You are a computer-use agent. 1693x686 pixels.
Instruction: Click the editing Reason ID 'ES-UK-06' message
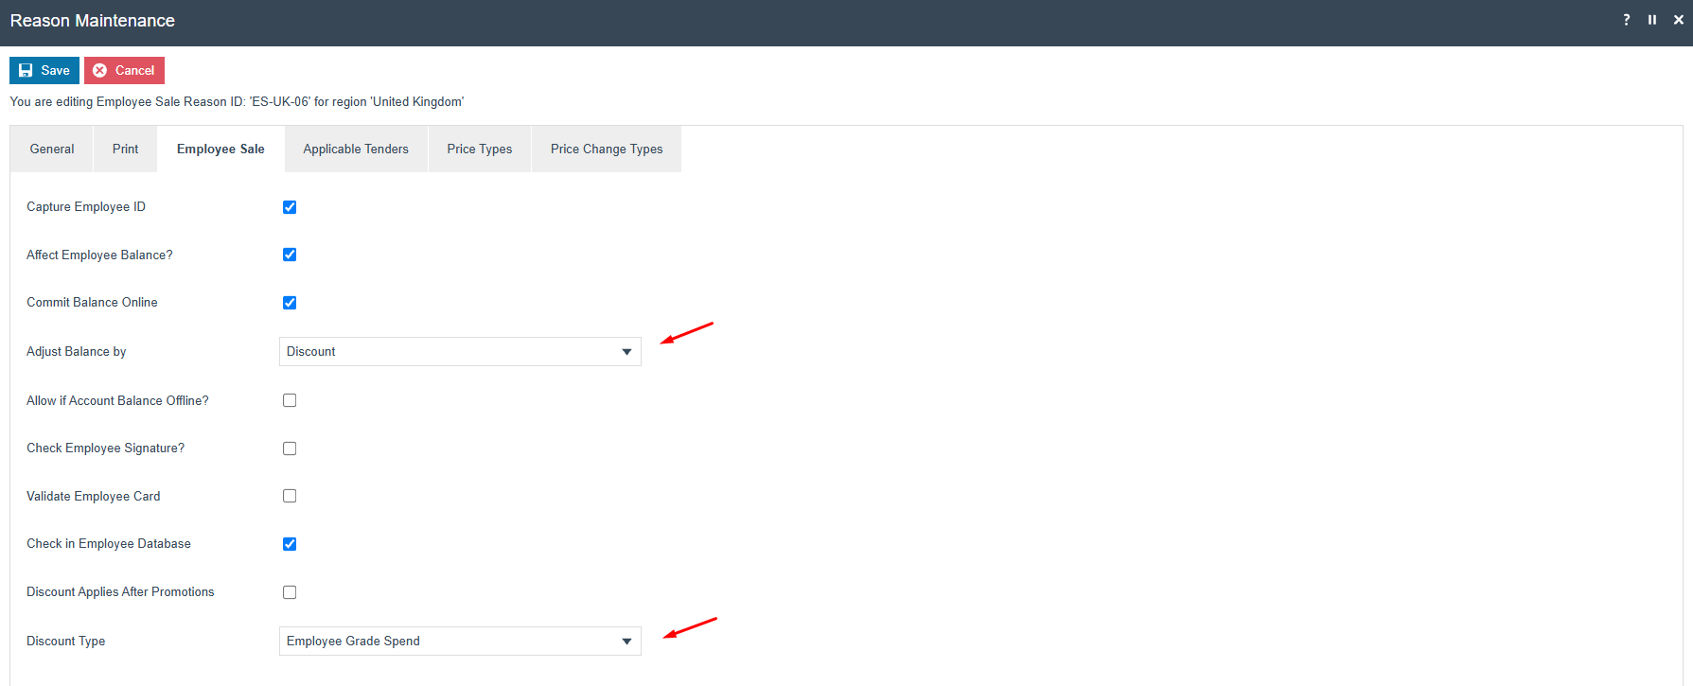tap(237, 101)
